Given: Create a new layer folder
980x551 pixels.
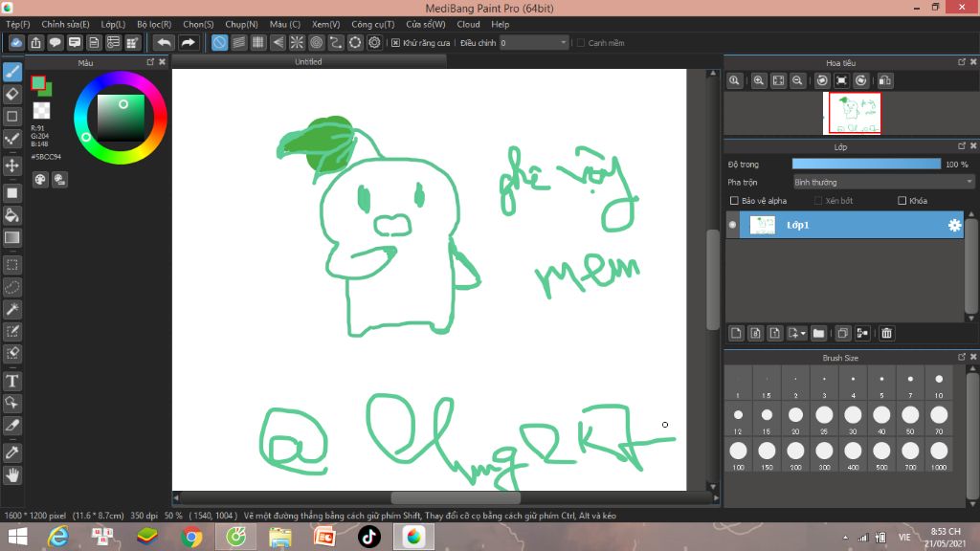Looking at the screenshot, I should point(819,333).
